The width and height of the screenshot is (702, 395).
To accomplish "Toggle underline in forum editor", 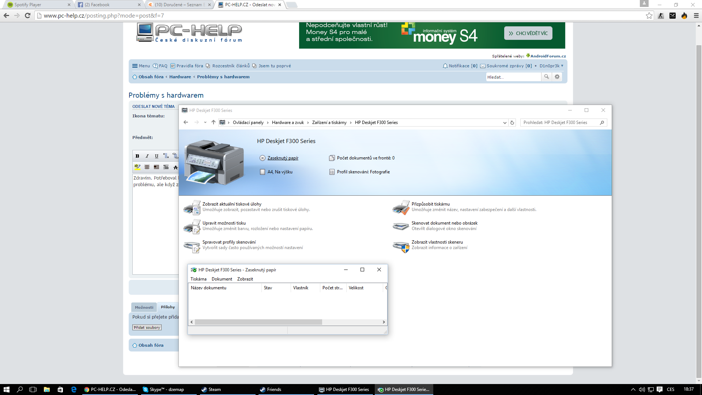I will coord(156,156).
